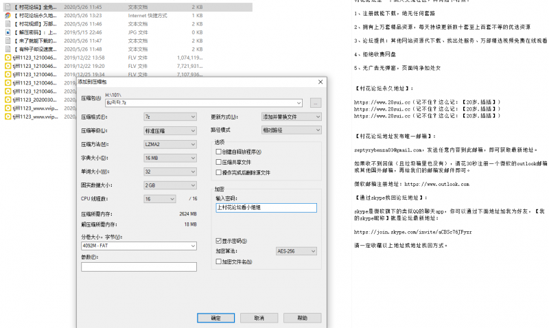Click the FLV file icon dated 2019/12/25

[8, 74]
